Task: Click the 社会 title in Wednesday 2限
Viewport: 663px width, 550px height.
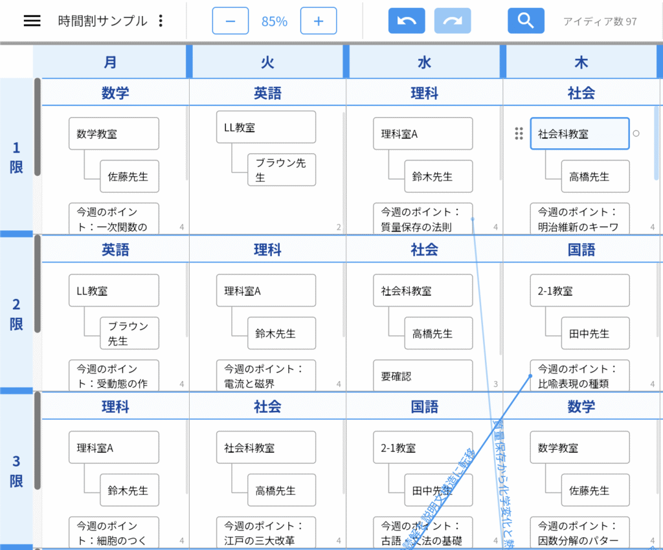Action: (424, 250)
